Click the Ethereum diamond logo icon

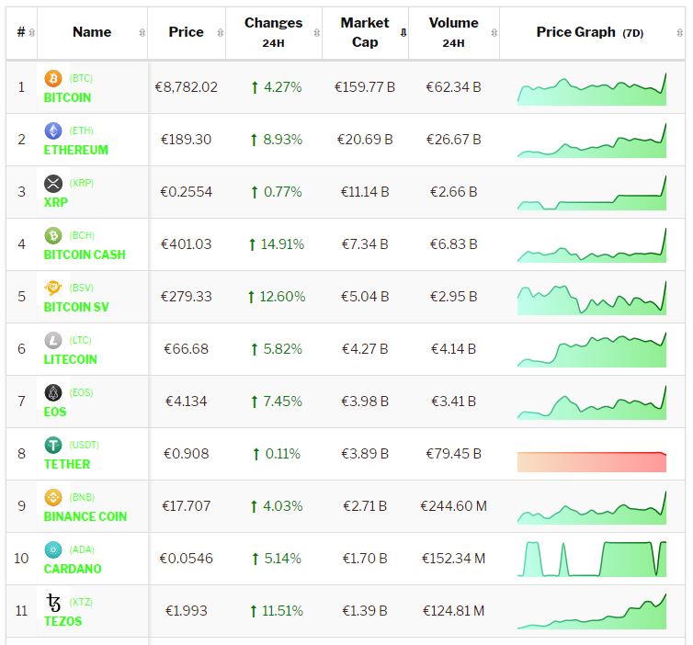[53, 131]
